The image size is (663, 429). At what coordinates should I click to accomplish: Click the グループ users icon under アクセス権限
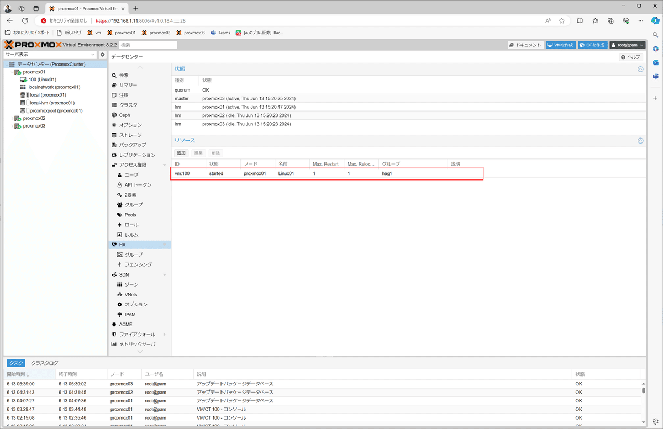(x=120, y=205)
